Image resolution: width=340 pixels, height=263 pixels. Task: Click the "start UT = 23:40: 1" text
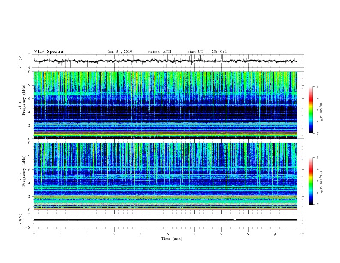[x=207, y=52]
